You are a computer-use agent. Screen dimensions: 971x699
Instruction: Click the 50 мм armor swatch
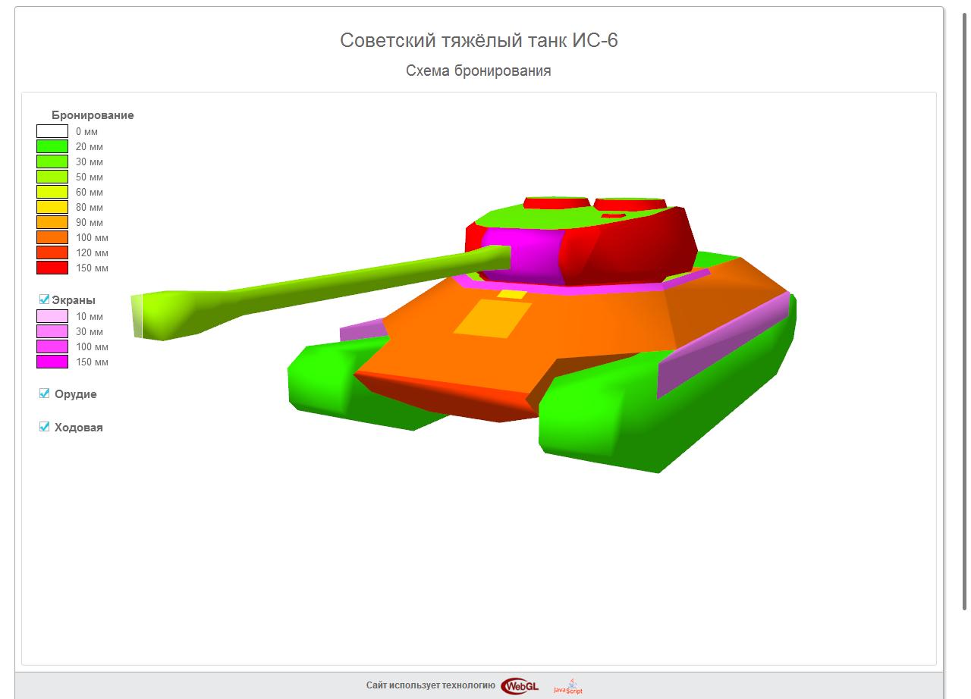coord(52,177)
